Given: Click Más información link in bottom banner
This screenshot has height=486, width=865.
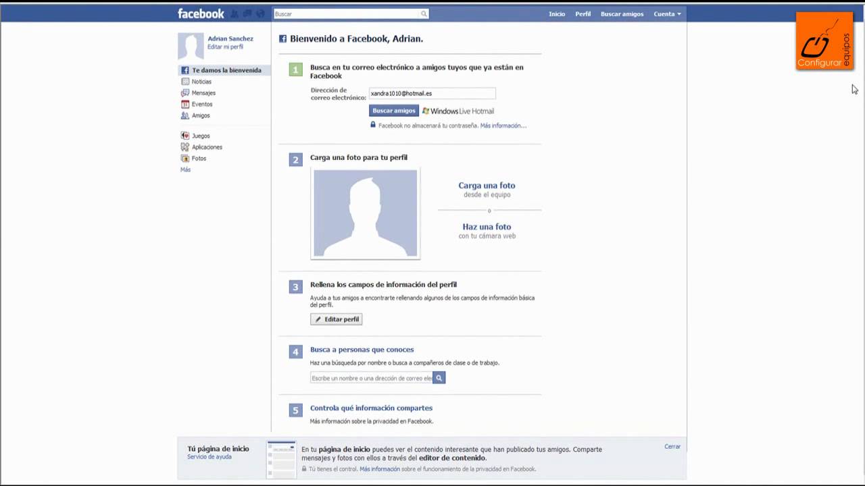Looking at the screenshot, I should [x=380, y=469].
